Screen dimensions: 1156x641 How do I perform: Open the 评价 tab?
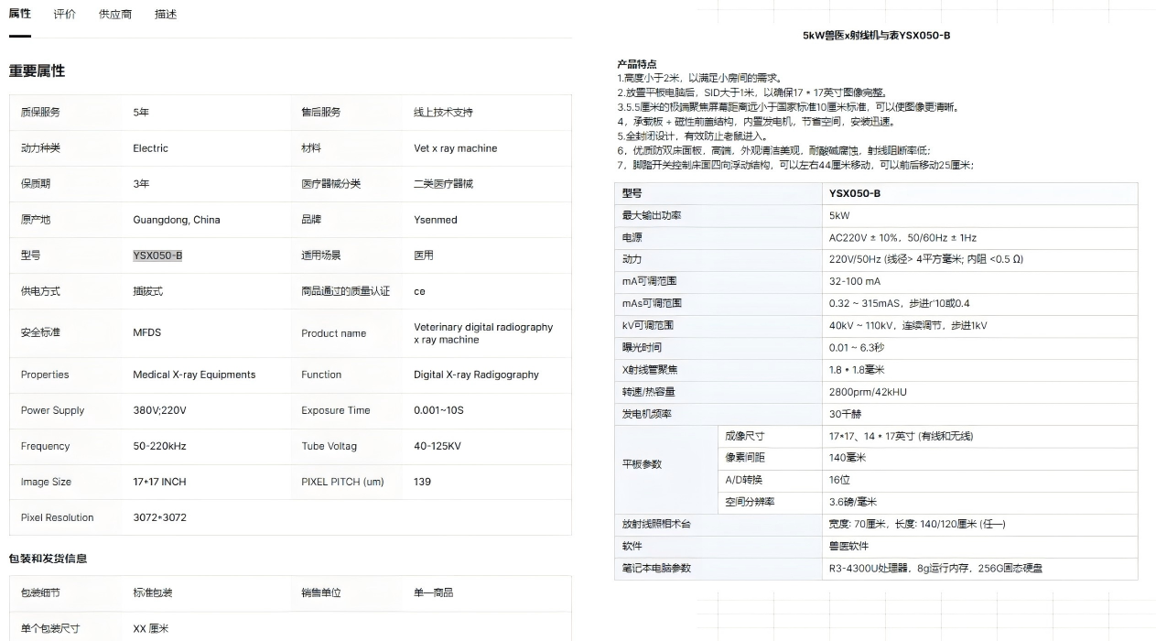point(65,15)
